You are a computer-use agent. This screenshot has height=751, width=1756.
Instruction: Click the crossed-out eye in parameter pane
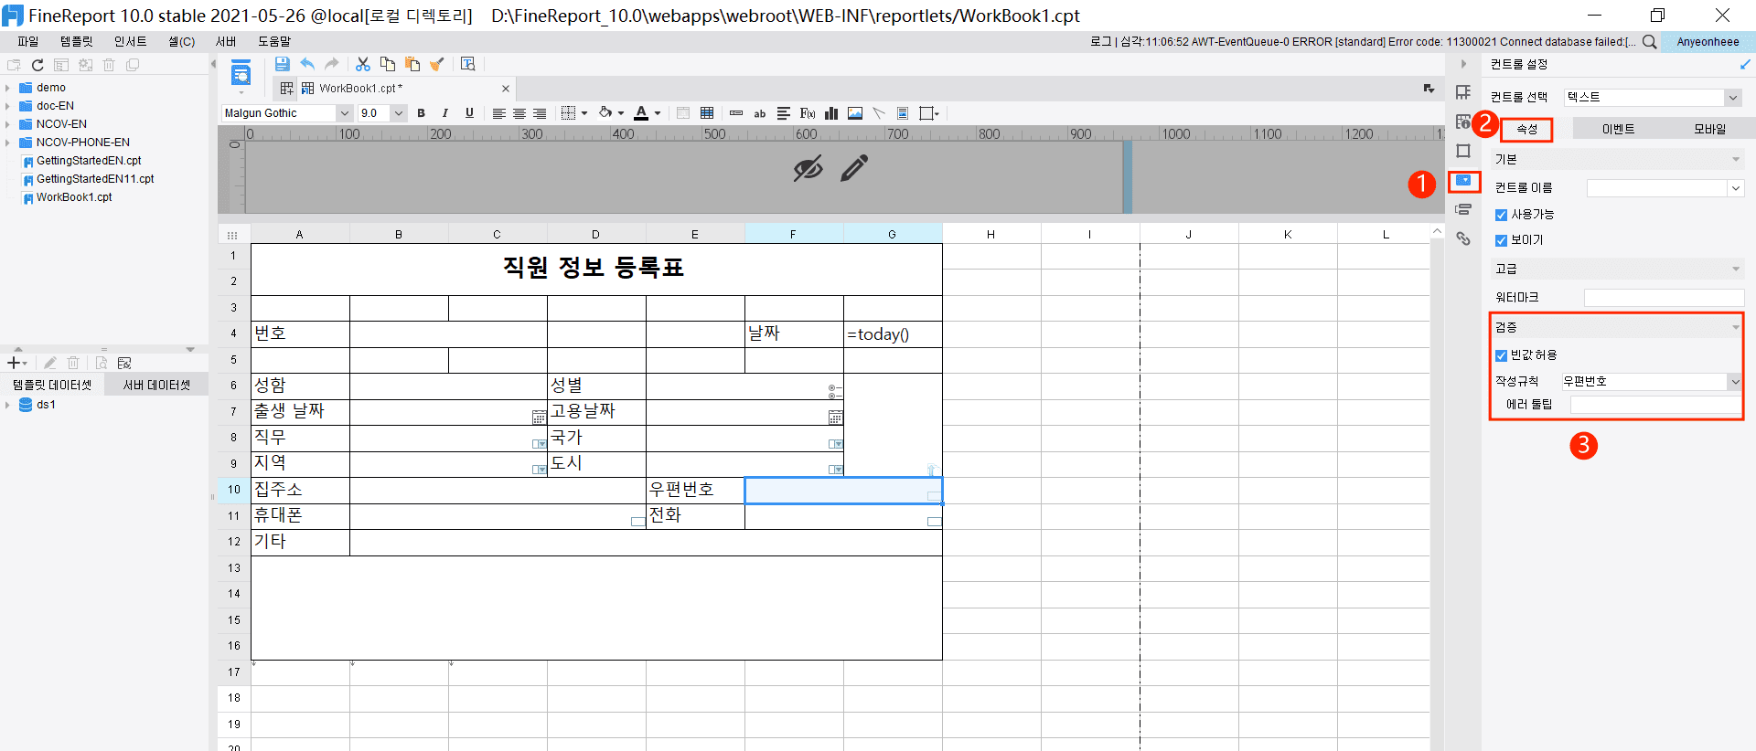(x=808, y=168)
